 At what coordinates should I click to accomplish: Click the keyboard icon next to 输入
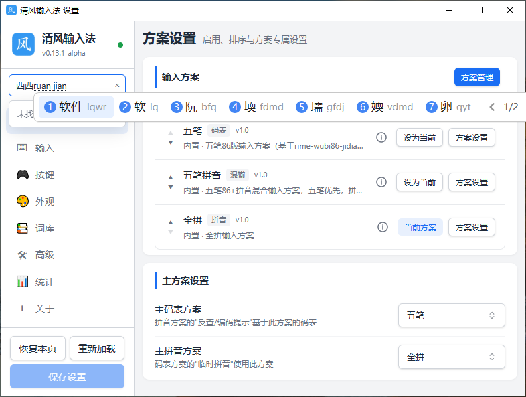coord(22,148)
